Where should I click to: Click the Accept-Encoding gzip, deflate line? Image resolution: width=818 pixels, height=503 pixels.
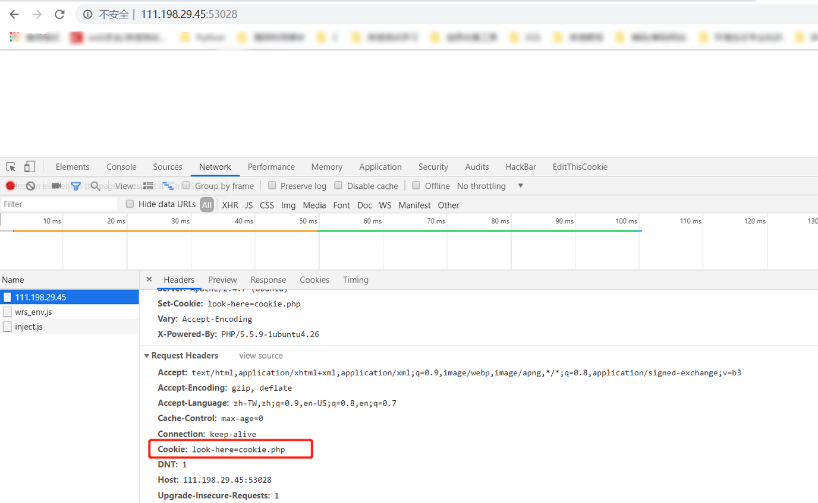click(x=225, y=388)
